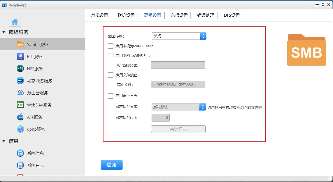This screenshot has height=182, width=333.
Task: Click the WINS服务器 input field
Action: [178, 65]
